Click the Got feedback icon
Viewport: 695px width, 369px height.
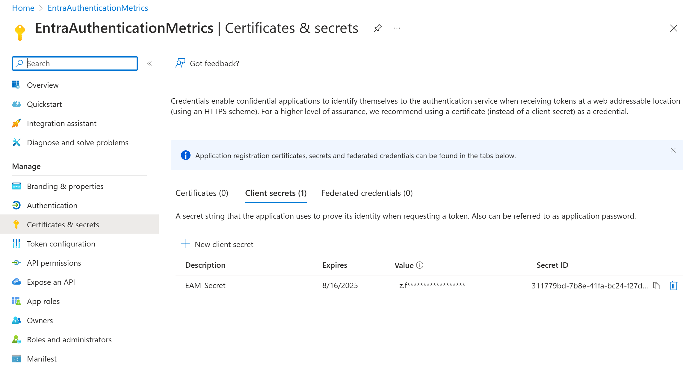180,63
